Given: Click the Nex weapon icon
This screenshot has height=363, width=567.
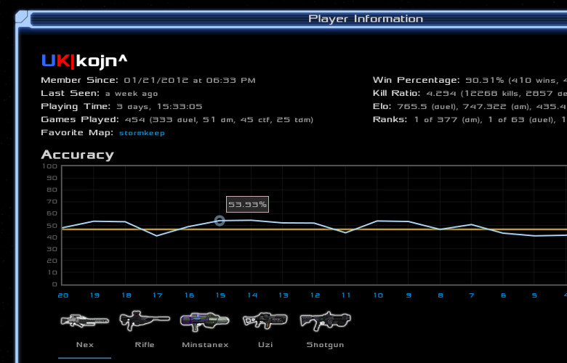Looking at the screenshot, I should (x=84, y=319).
